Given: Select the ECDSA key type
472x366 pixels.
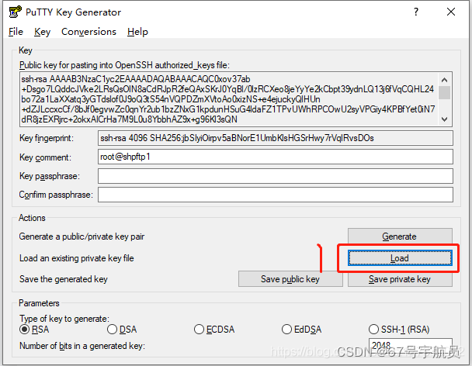Looking at the screenshot, I should tap(214, 330).
